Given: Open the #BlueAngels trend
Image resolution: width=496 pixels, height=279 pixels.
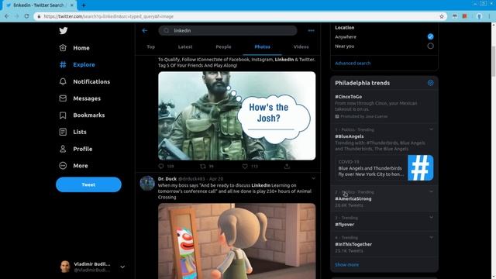Looking at the screenshot, I should (x=350, y=136).
